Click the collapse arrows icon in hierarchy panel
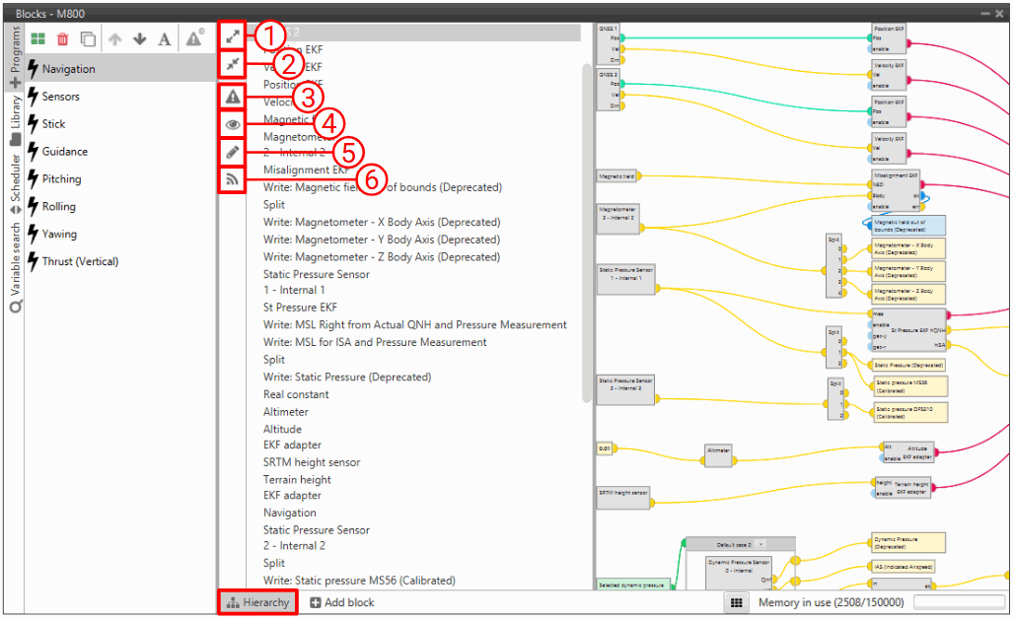 233,64
